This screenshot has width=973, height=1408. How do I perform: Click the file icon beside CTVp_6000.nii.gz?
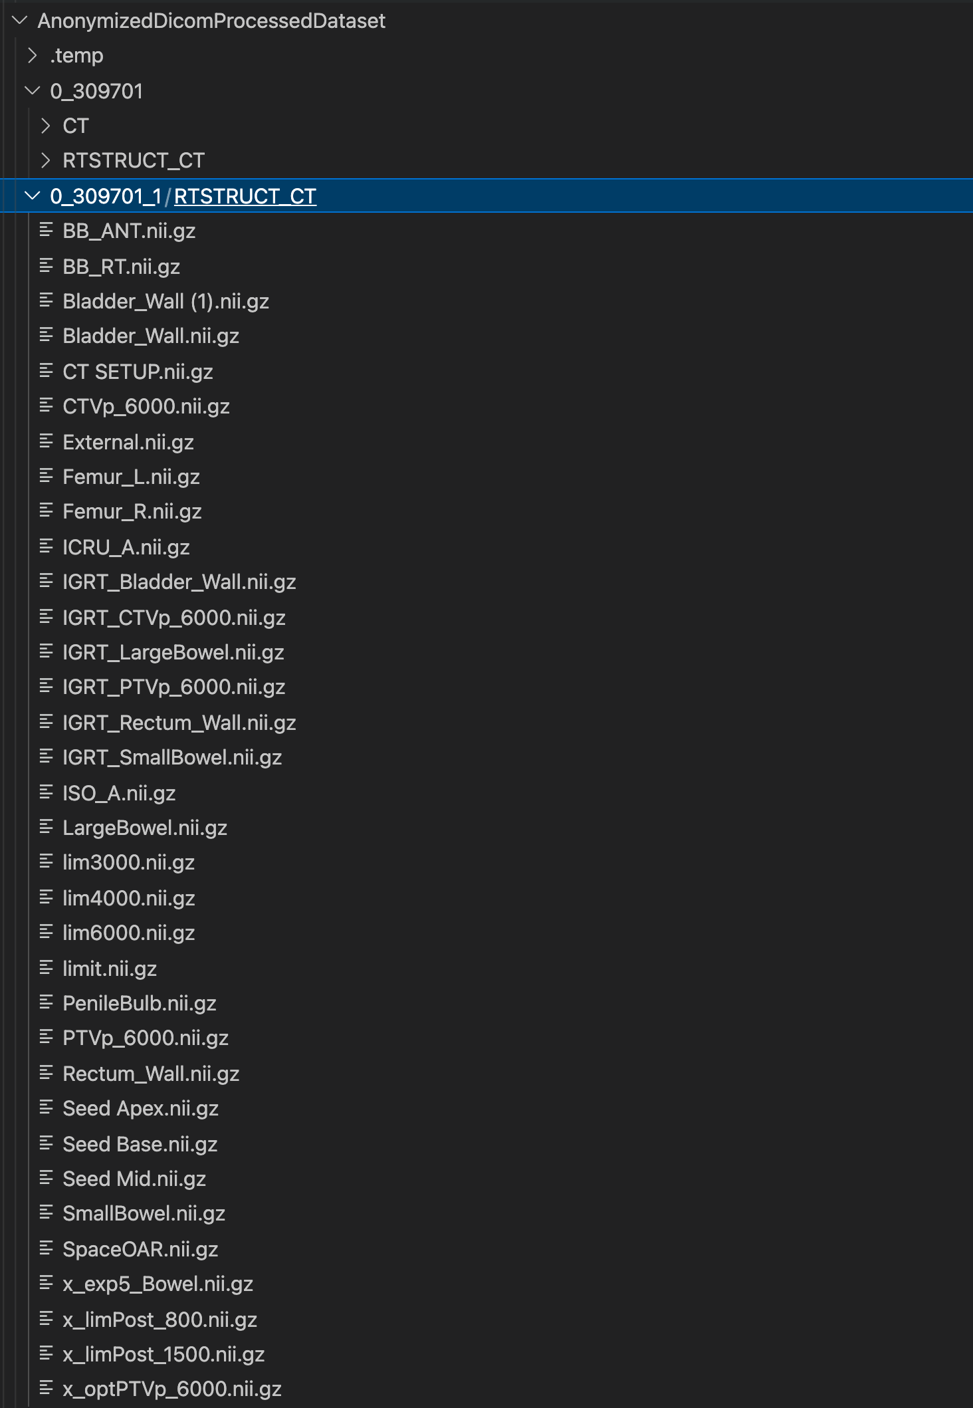point(45,406)
